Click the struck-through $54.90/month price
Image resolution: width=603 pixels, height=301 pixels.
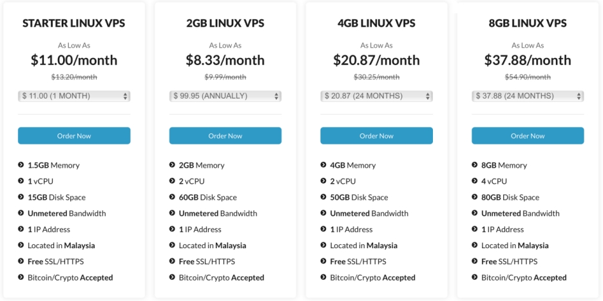point(528,77)
